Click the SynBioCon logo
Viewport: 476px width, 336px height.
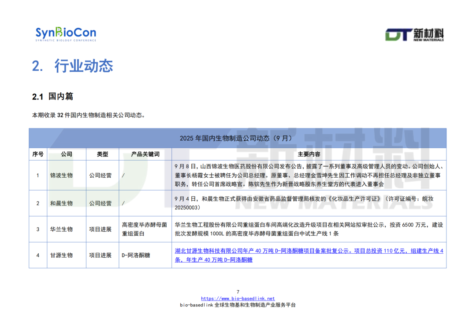66,34
